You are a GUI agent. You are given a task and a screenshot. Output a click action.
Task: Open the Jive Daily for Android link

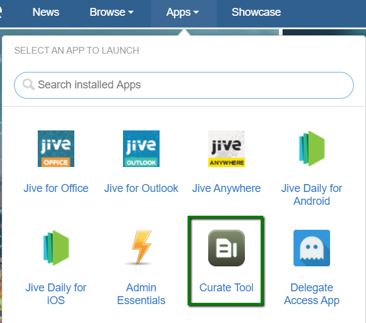tap(312, 194)
